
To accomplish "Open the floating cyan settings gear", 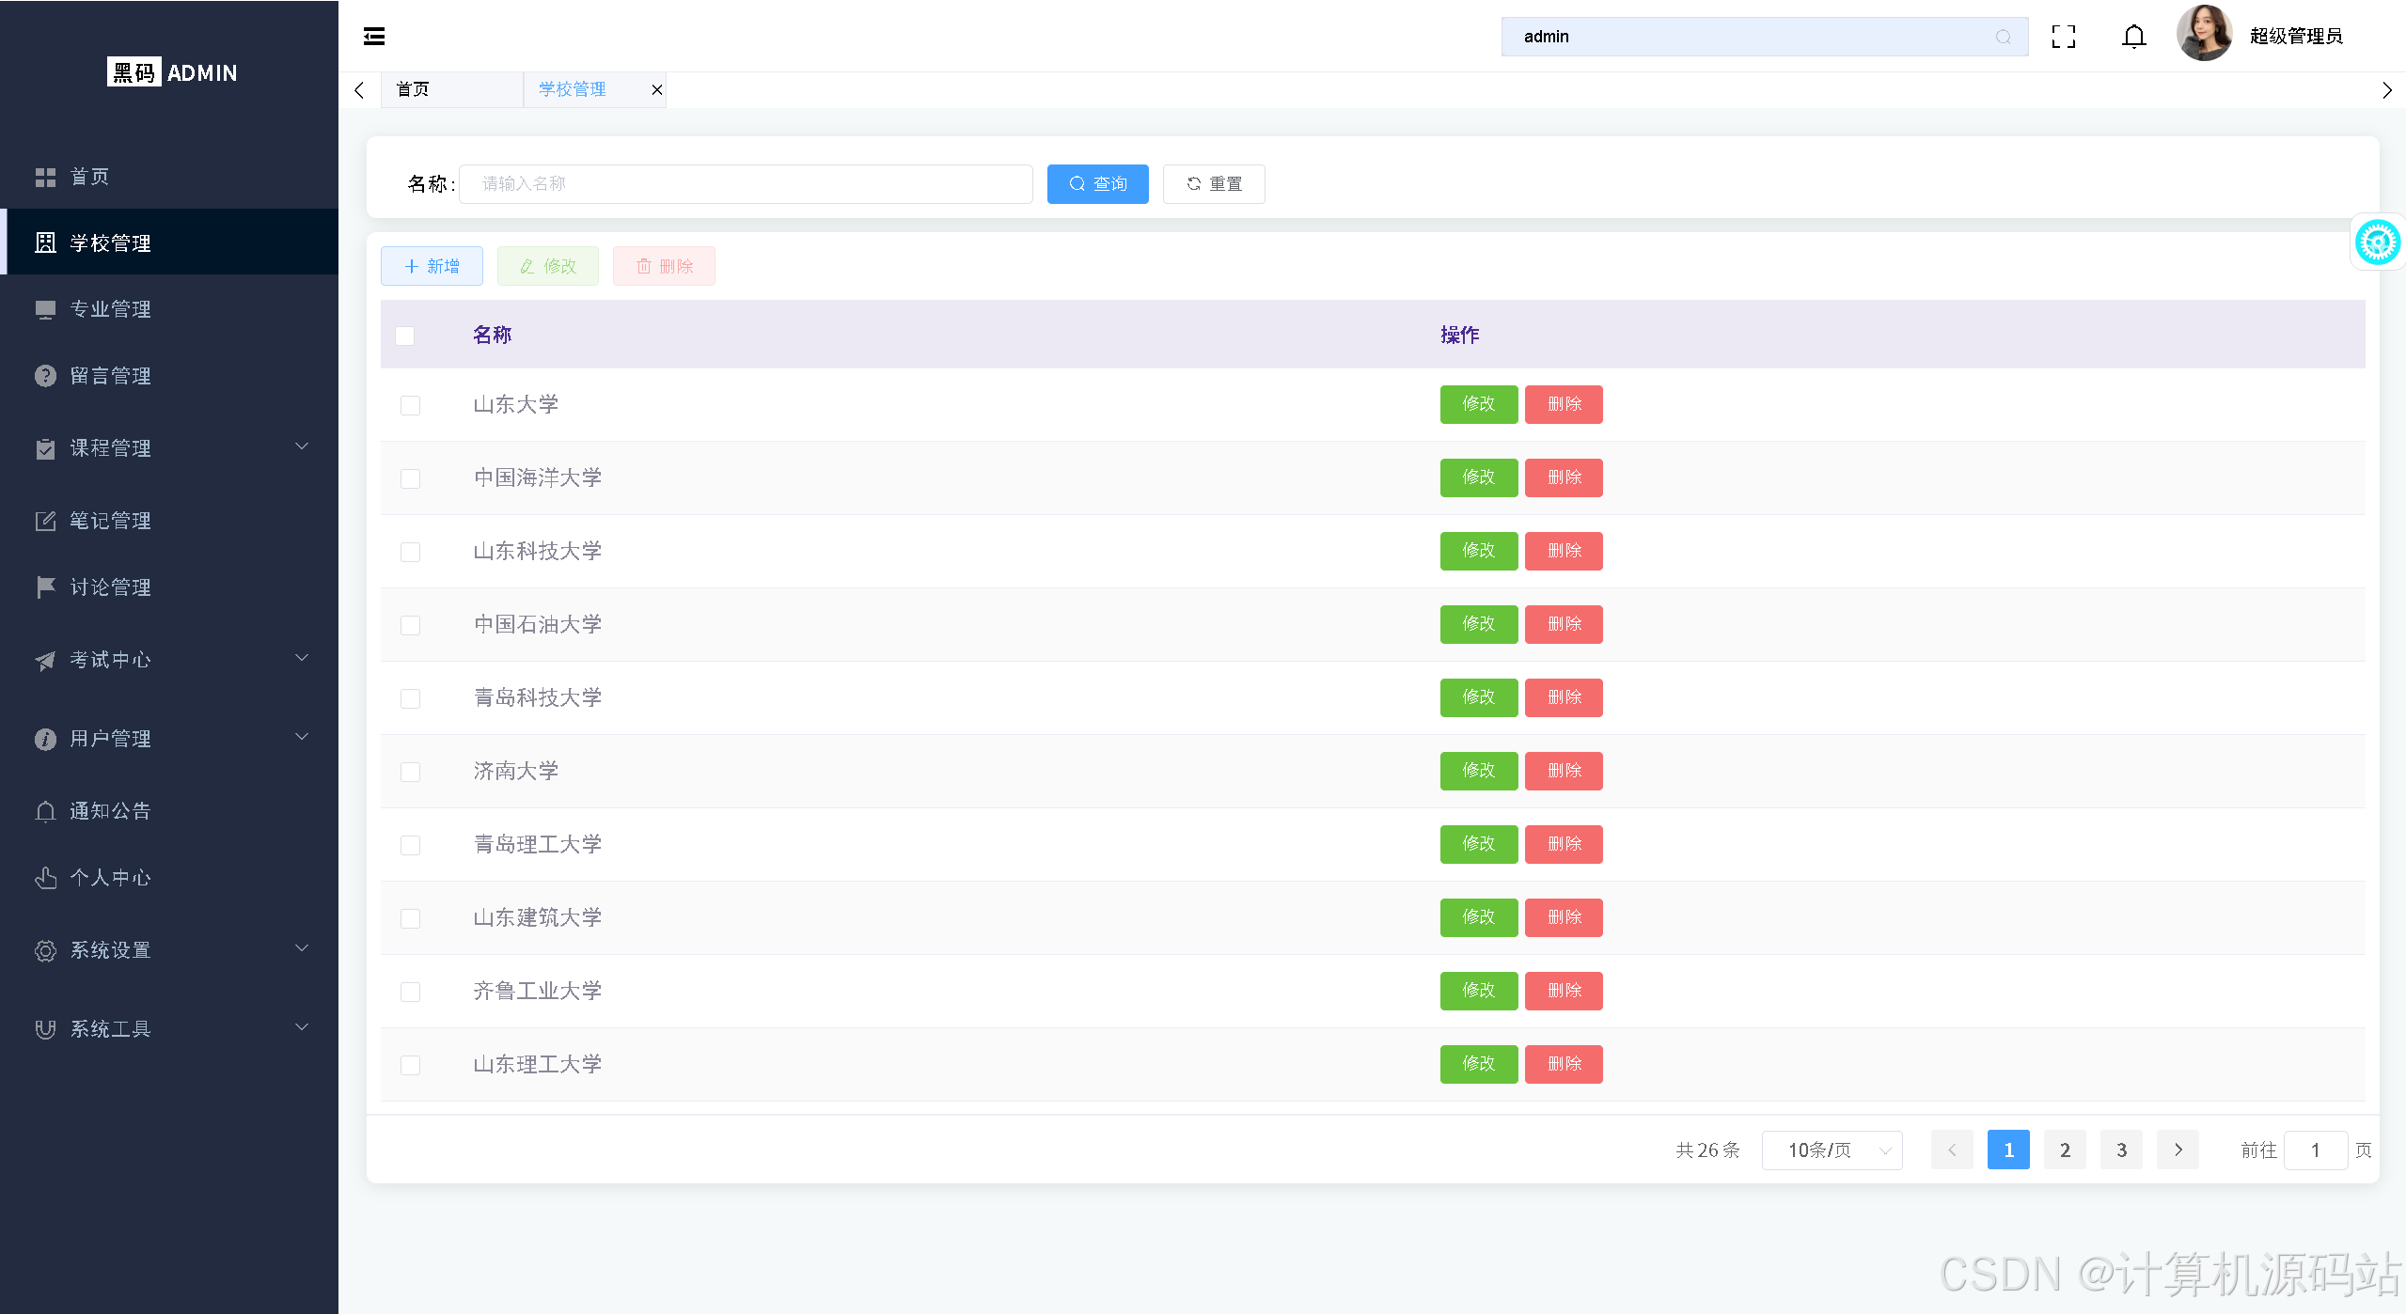I will pos(2377,242).
